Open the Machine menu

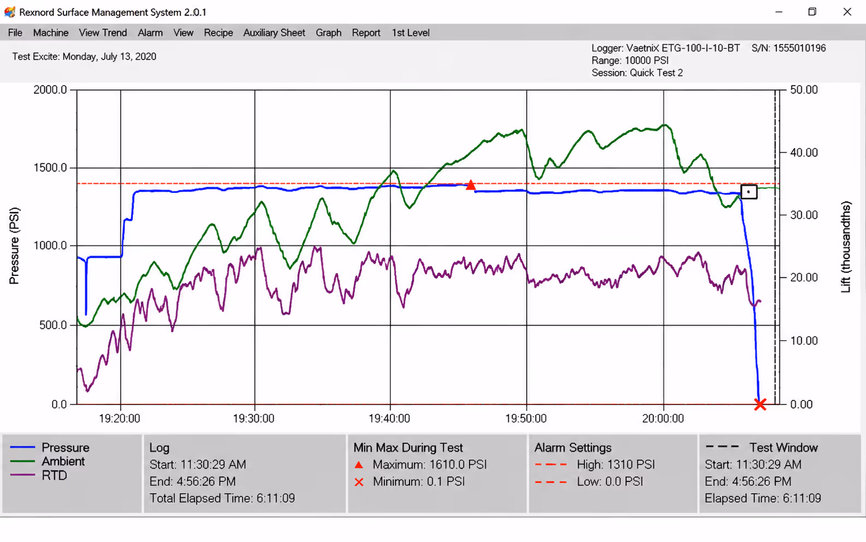[x=51, y=33]
